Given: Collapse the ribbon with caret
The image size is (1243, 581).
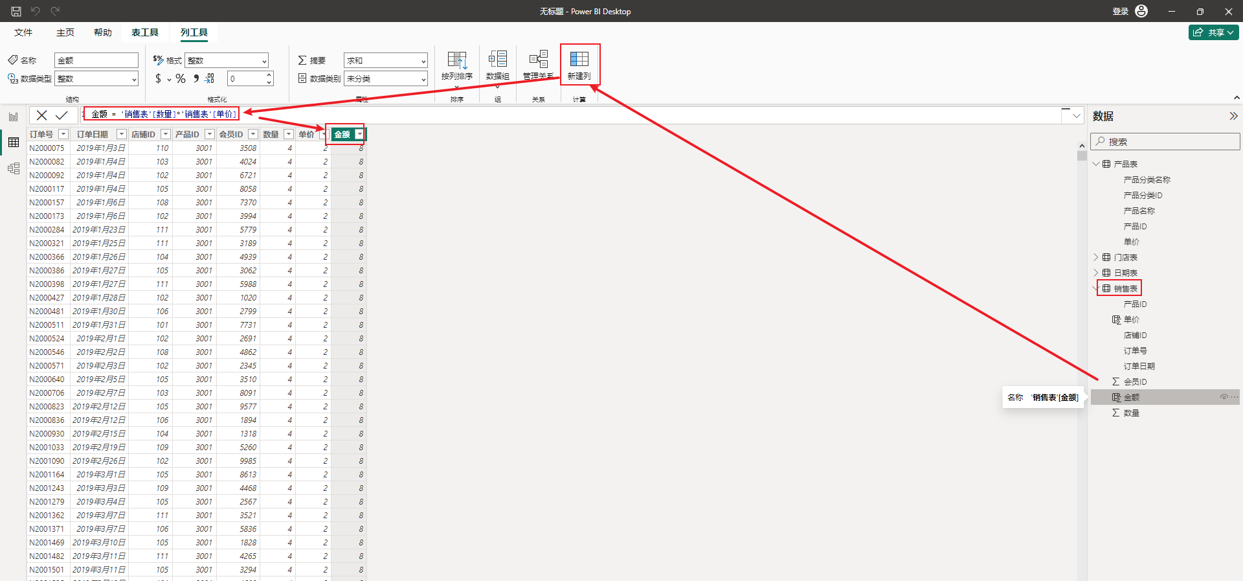Looking at the screenshot, I should pyautogui.click(x=1237, y=98).
